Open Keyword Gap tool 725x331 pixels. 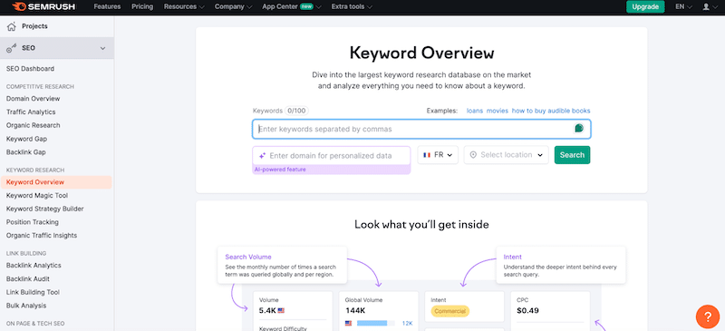click(26, 139)
